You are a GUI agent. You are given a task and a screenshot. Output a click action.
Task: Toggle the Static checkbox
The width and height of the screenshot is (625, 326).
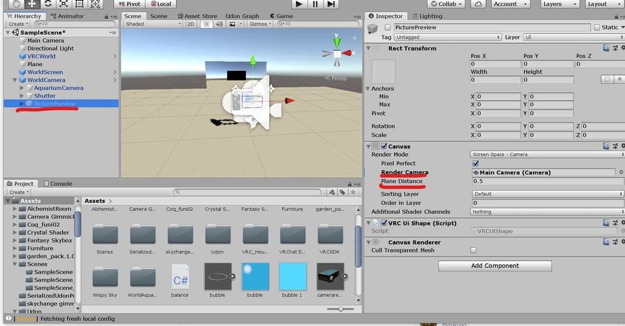click(597, 27)
